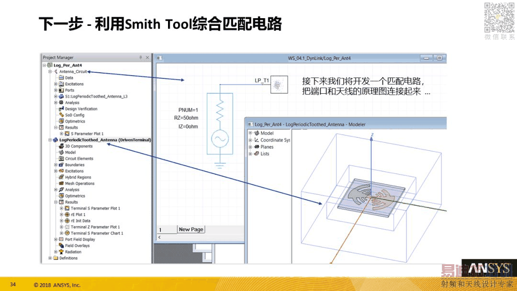Click the Terminal Z Parameter Plot 1 icon
Viewport: 517px width, 291px height.
pos(67,227)
